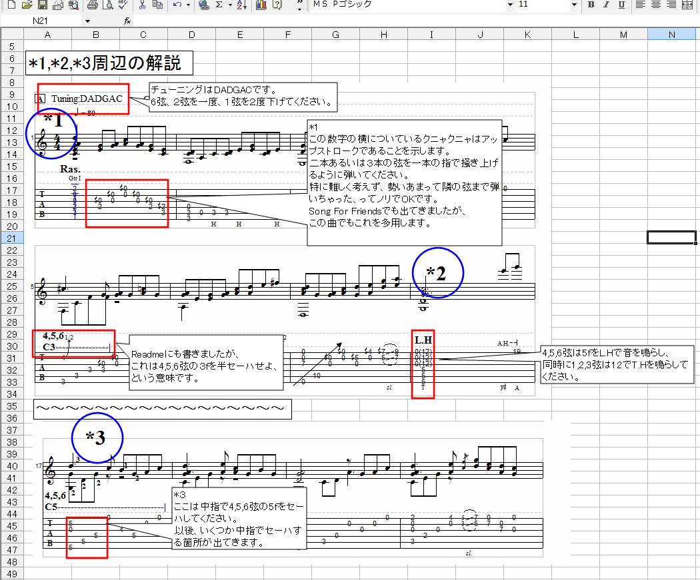Open the font size dropdown
The height and width of the screenshot is (580, 700).
[574, 5]
